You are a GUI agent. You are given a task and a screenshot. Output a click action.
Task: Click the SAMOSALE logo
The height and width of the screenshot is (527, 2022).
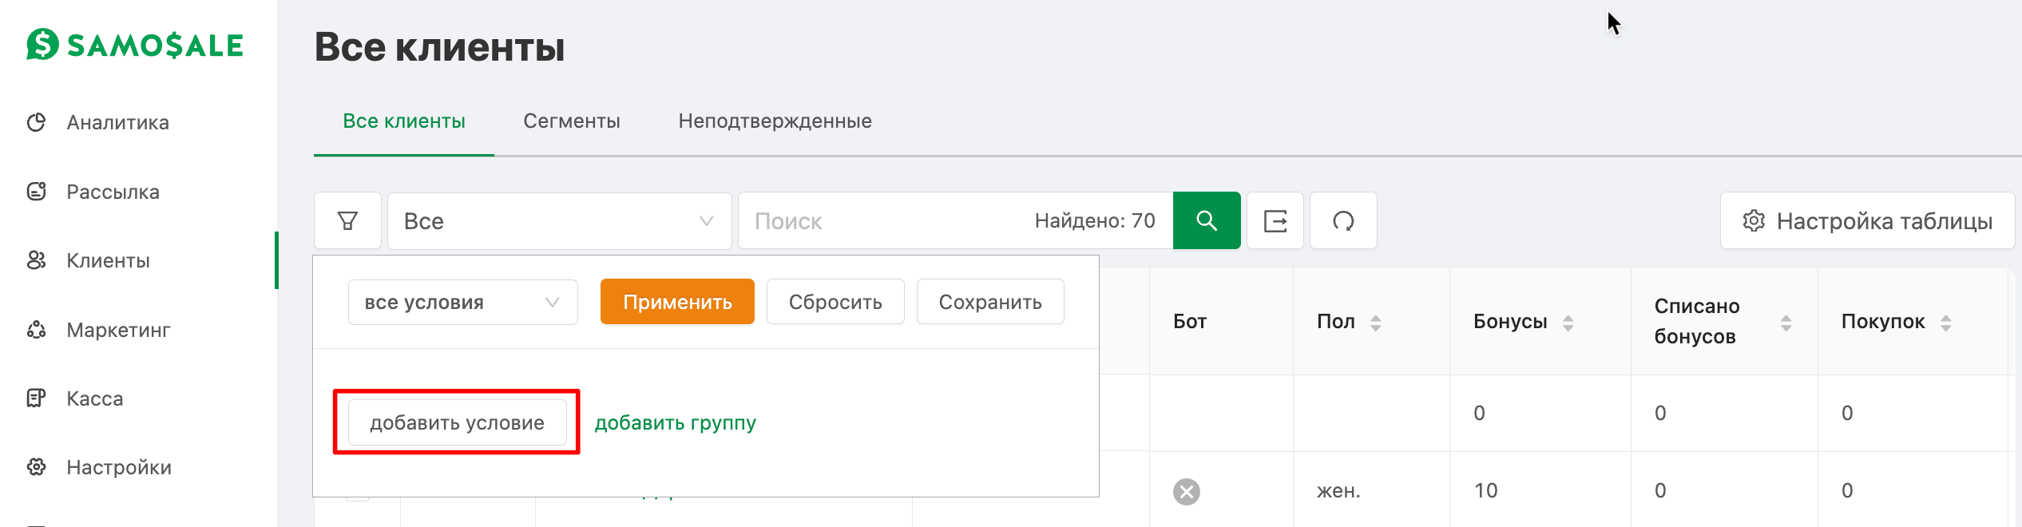(x=135, y=45)
